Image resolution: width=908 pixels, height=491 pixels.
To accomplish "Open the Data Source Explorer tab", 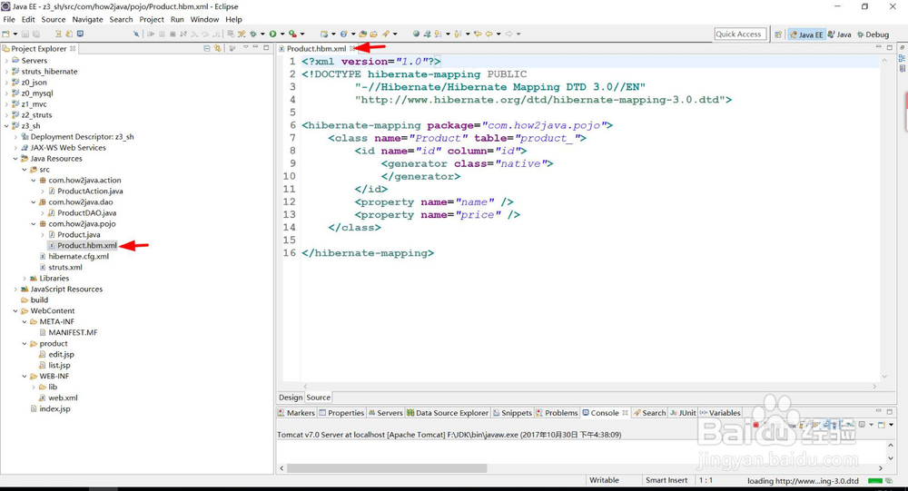I will point(448,413).
